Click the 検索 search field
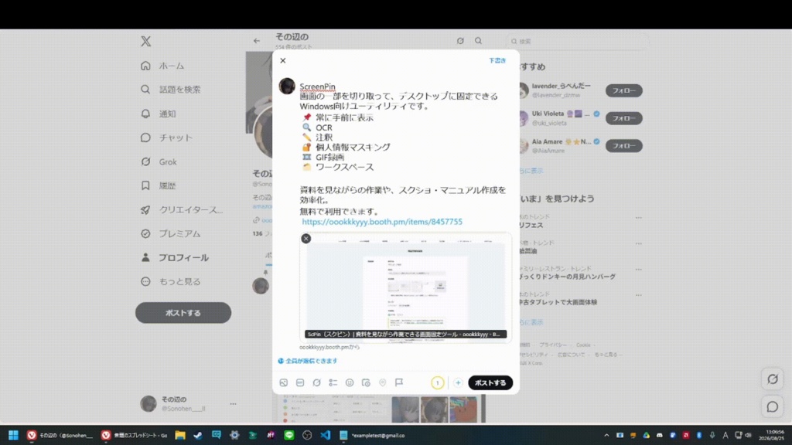The width and height of the screenshot is (792, 445). click(x=577, y=42)
